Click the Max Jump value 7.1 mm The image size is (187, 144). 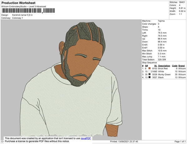pos(161,56)
